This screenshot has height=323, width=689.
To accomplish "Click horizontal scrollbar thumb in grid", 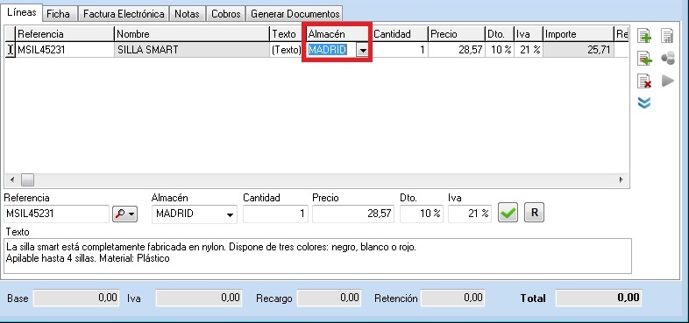I will pos(28,179).
